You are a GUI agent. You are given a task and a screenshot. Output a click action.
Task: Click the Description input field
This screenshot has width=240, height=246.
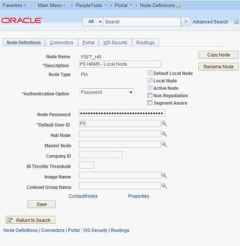coord(120,64)
